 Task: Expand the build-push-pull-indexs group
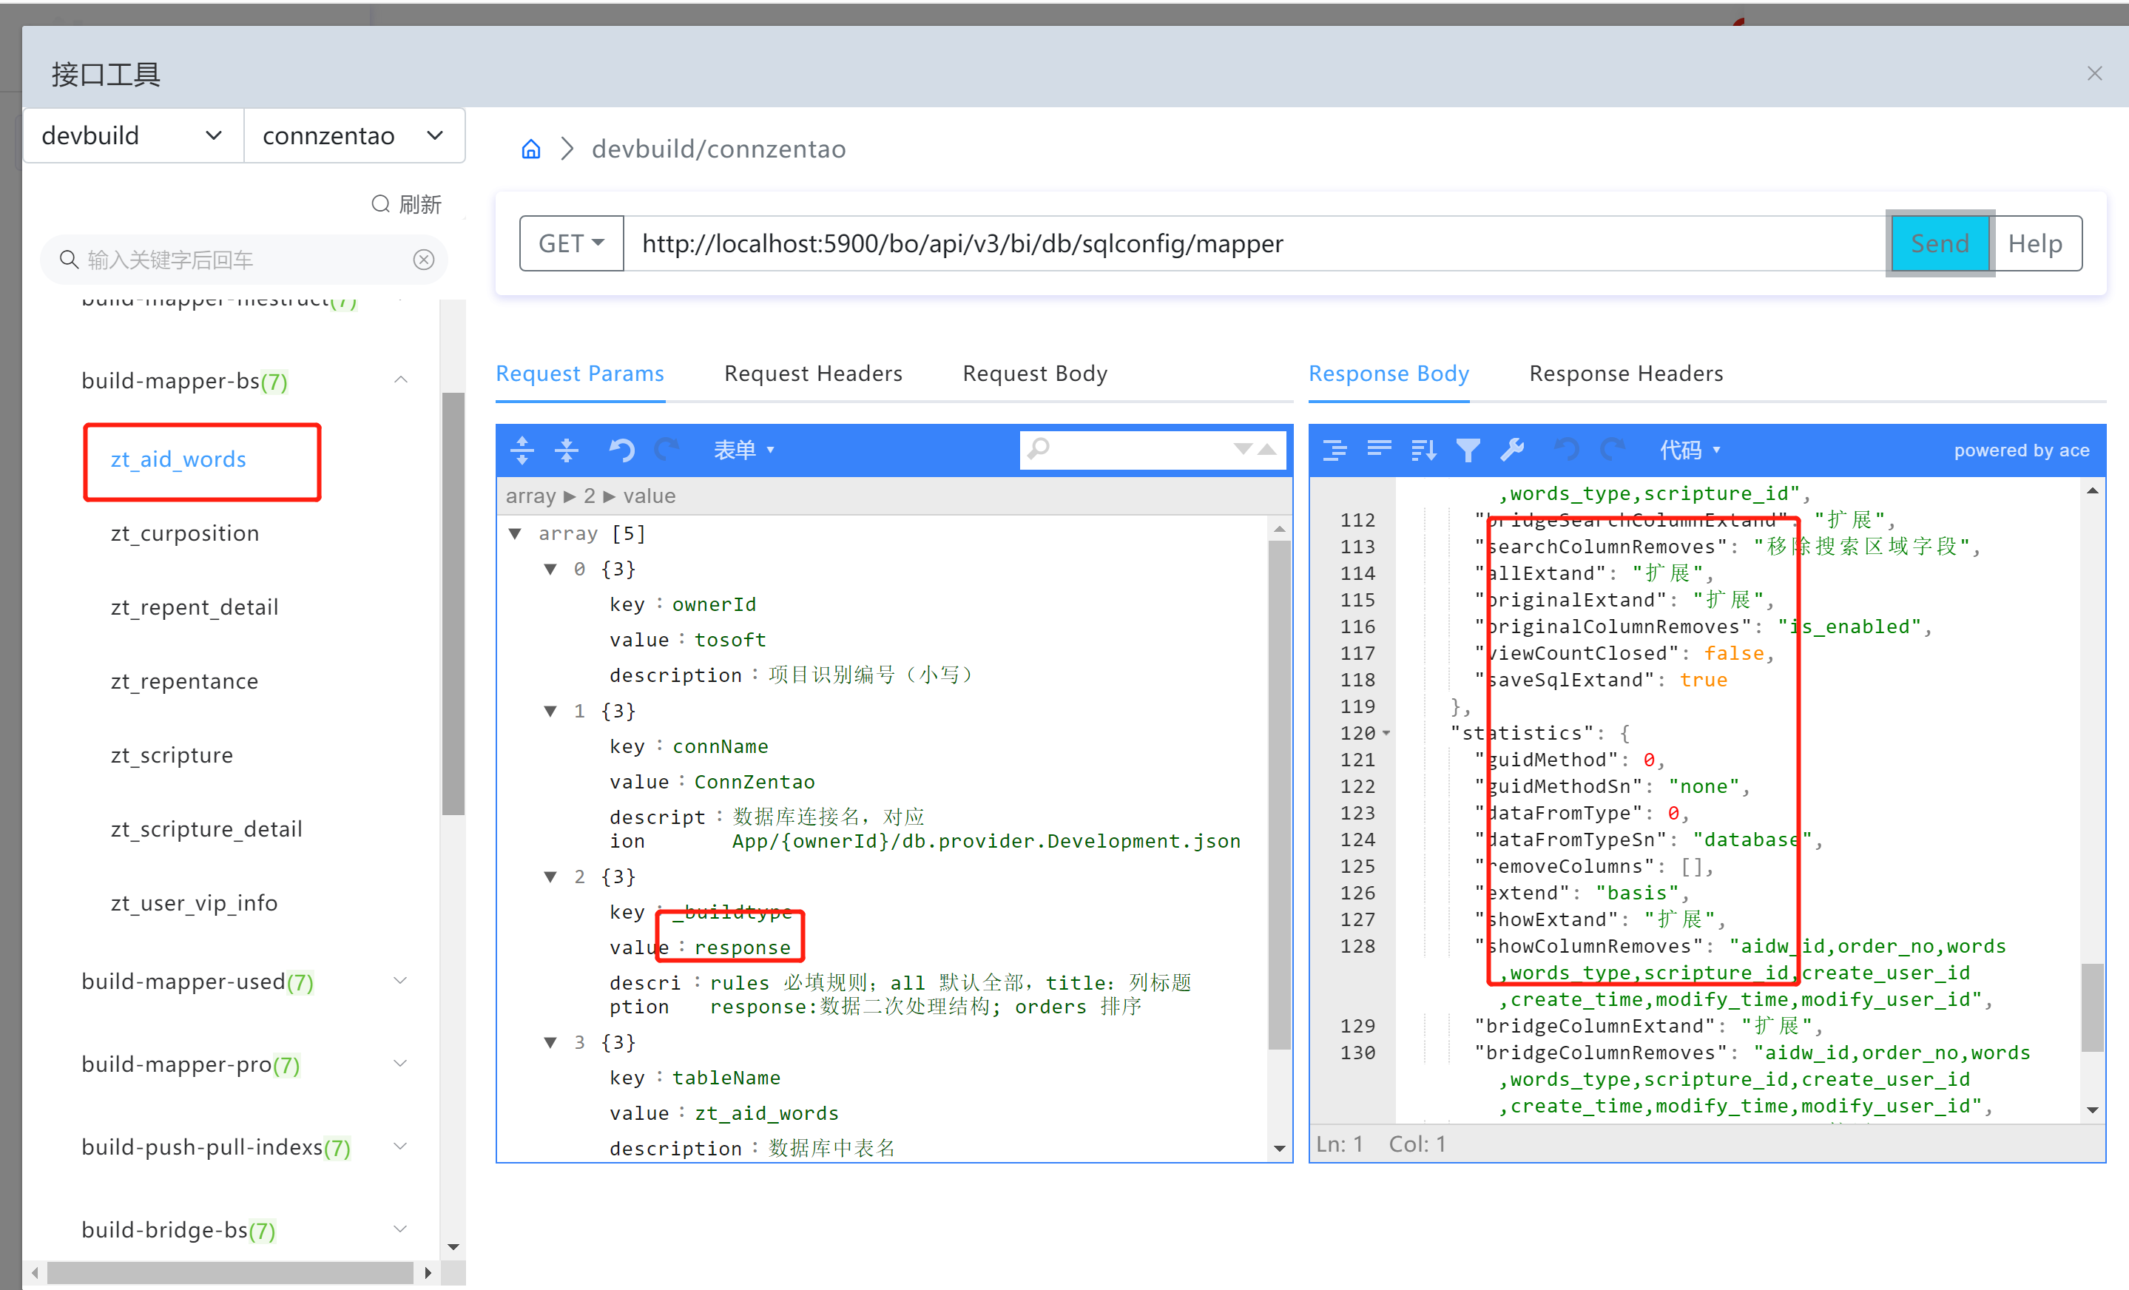point(401,1147)
